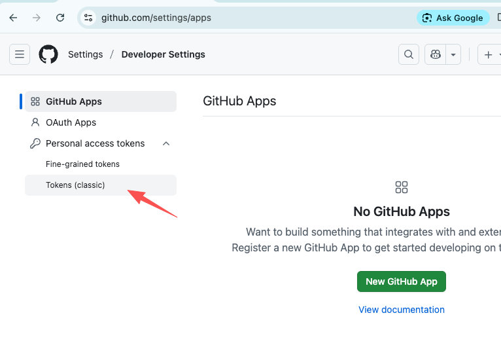This screenshot has width=501, height=343.
Task: Go to Fine-grained tokens
Action: [x=82, y=164]
